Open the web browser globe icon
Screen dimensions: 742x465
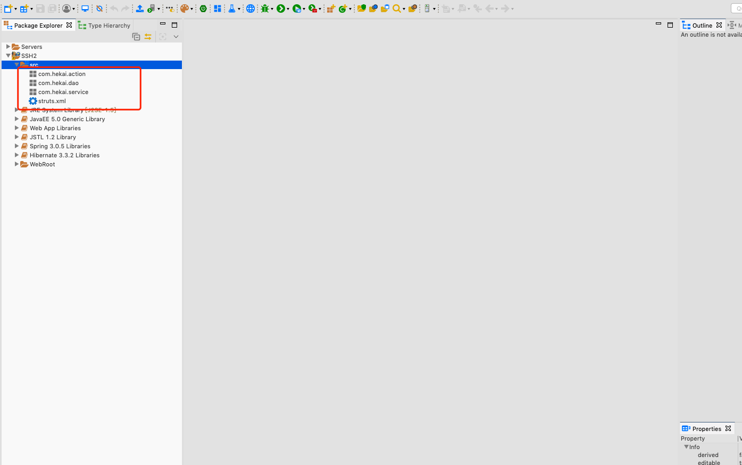coord(251,9)
